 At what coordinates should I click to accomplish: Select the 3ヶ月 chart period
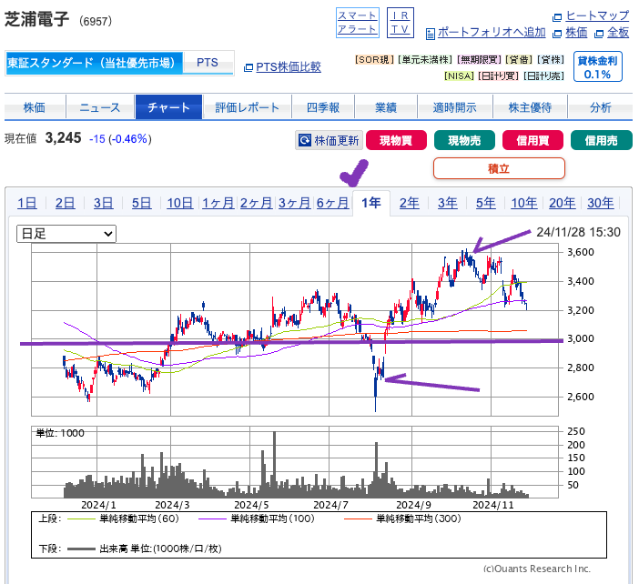pyautogui.click(x=294, y=203)
